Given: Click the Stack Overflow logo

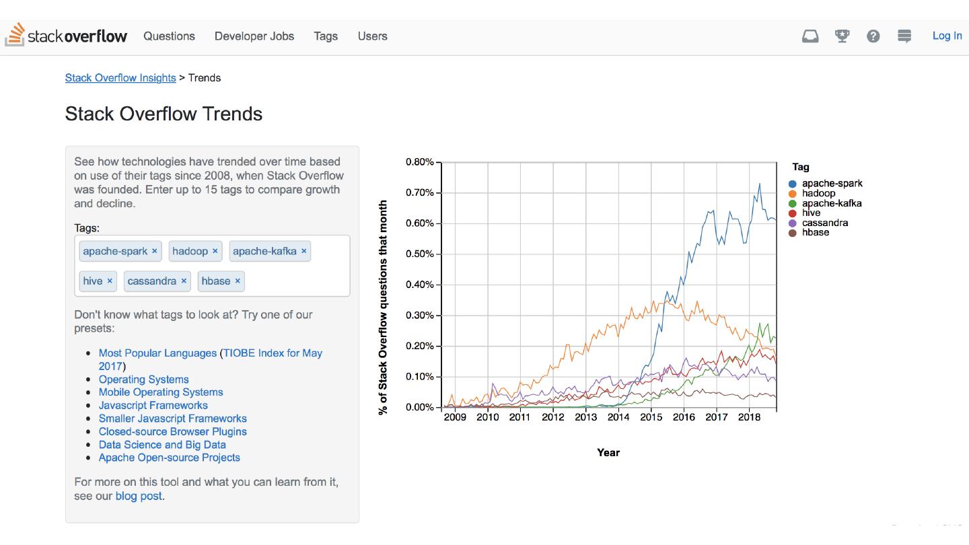Looking at the screenshot, I should 66,36.
